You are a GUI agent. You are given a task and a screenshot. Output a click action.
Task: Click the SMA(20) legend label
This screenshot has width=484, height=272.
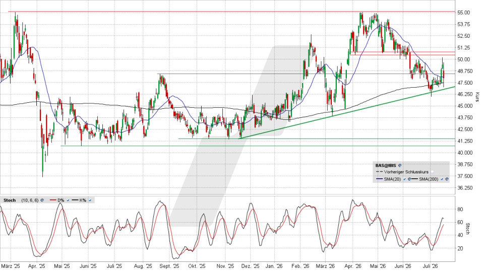(x=392, y=179)
